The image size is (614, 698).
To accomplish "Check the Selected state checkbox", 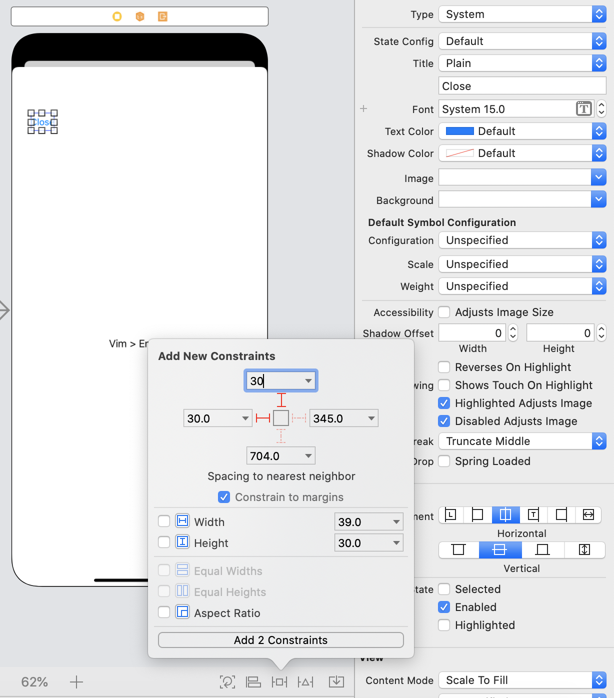I will pos(444,589).
